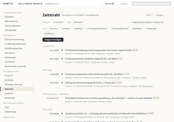Open page reference Bl. 12
Screen dimensions: 174x122
pos(120,59)
